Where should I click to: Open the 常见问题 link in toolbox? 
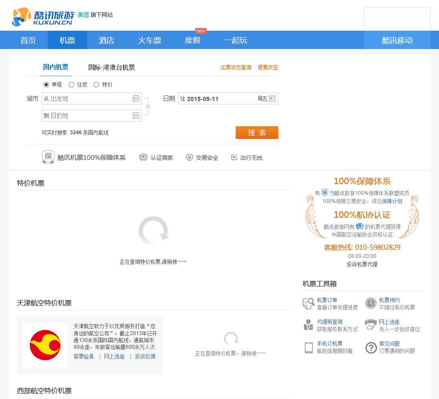coord(389,344)
